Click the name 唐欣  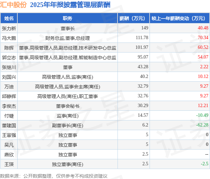pos(9,155)
